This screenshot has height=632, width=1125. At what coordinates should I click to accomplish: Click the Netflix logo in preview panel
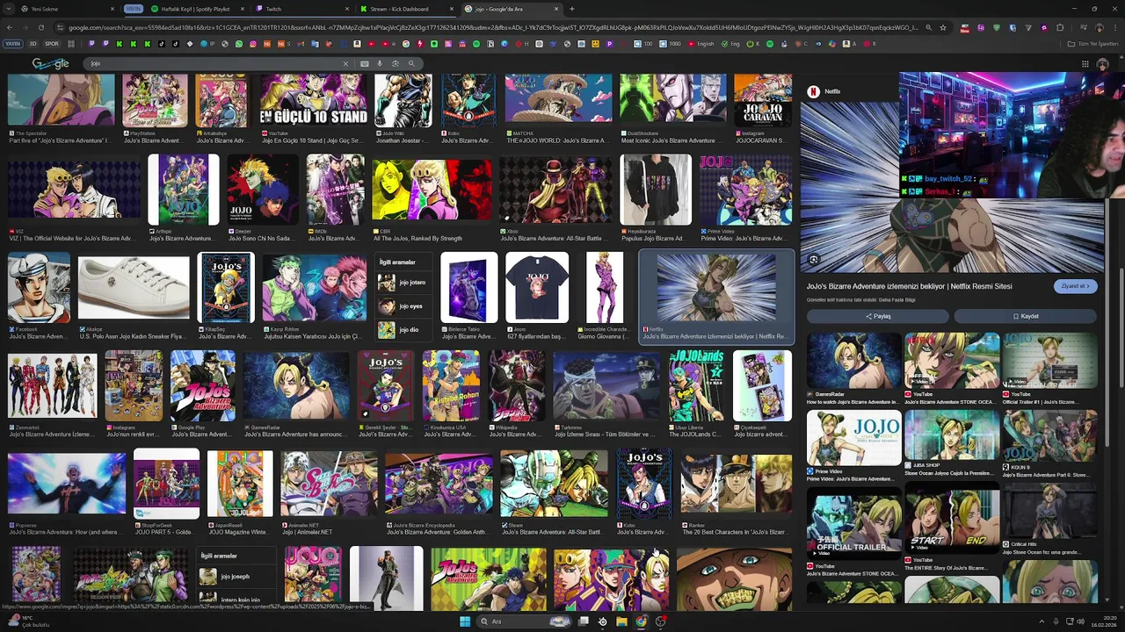(813, 91)
